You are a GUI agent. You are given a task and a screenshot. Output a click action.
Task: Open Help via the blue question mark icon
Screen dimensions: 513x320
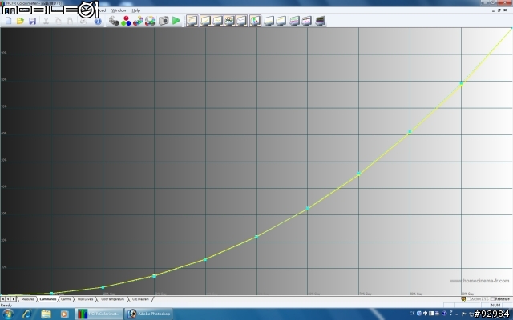click(98, 22)
